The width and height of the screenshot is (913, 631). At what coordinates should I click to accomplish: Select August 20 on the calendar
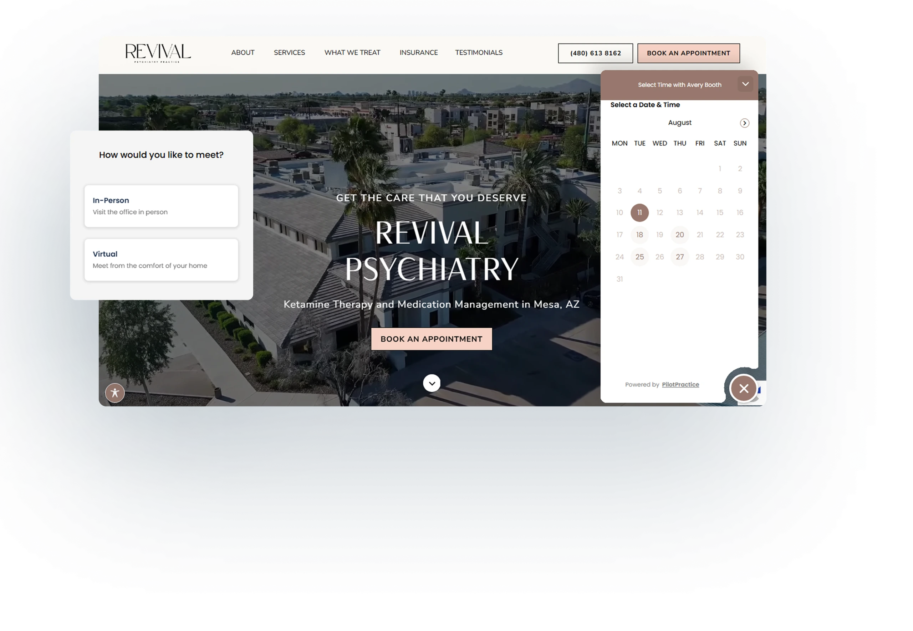(x=679, y=235)
